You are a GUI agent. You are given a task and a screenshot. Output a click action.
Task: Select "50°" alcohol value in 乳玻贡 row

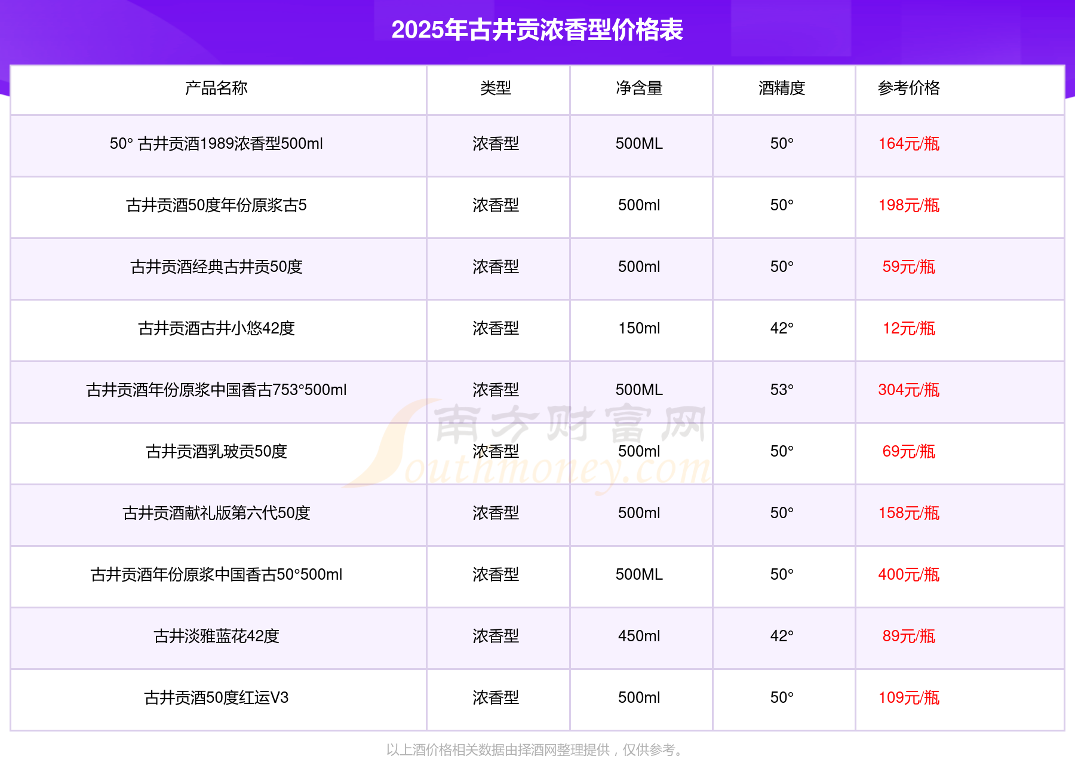(782, 452)
